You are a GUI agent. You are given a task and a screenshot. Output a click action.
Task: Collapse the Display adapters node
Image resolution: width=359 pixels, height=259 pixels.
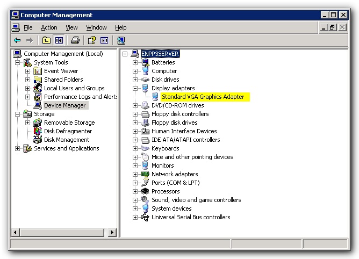coord(135,88)
